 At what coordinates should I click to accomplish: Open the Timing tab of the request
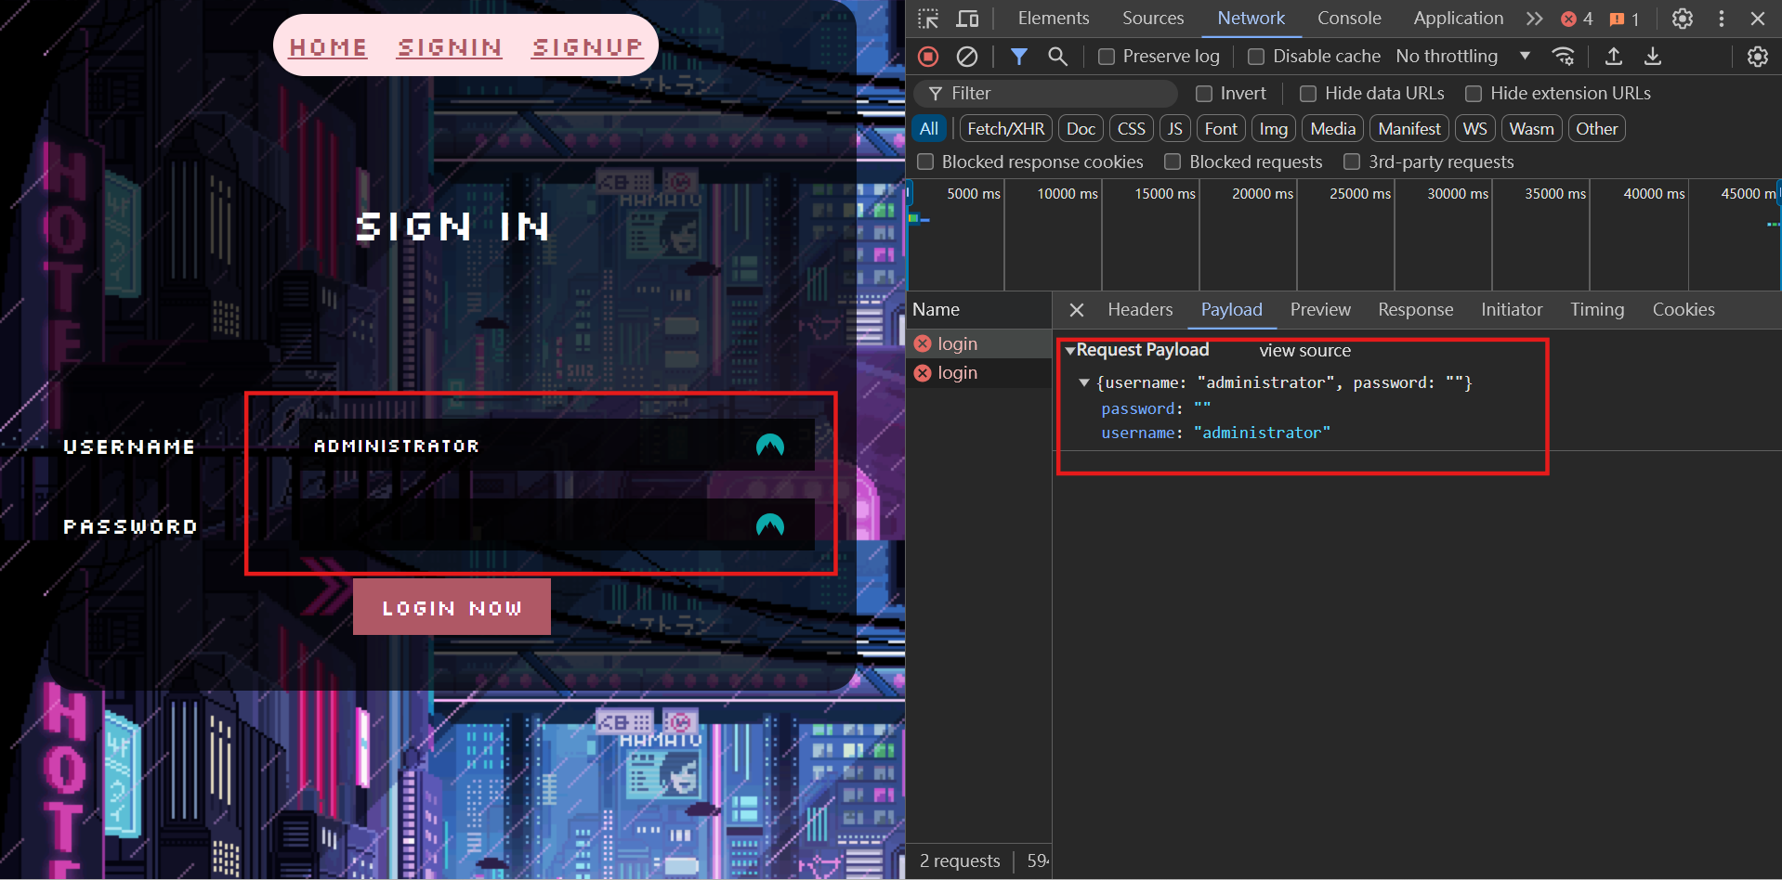click(1597, 310)
